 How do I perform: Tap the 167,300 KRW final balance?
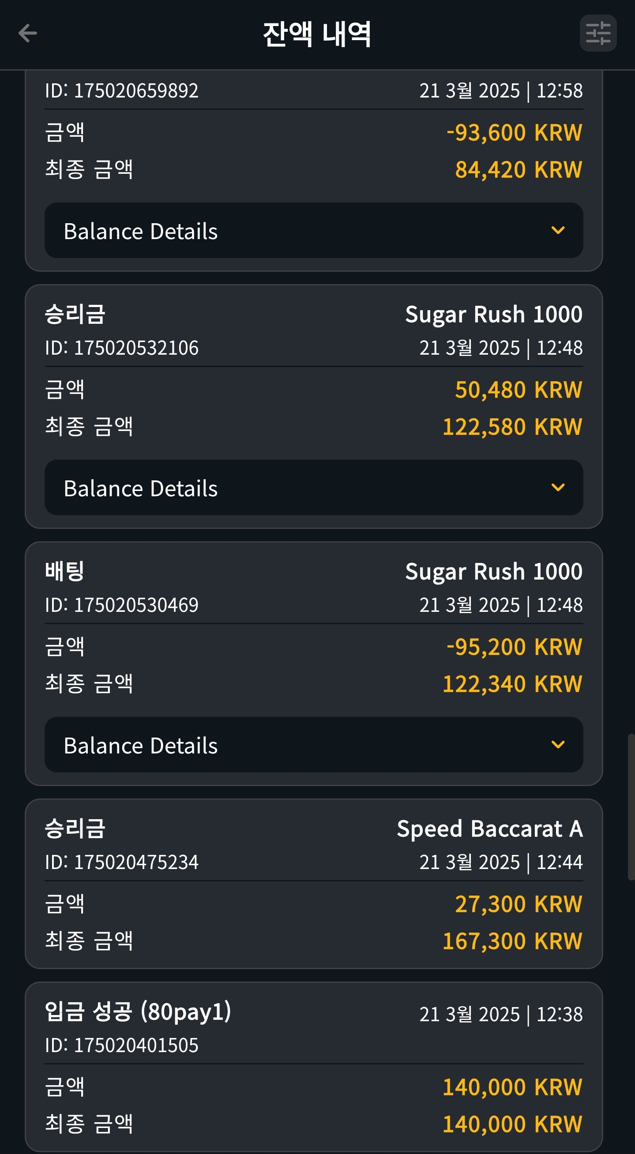[512, 941]
